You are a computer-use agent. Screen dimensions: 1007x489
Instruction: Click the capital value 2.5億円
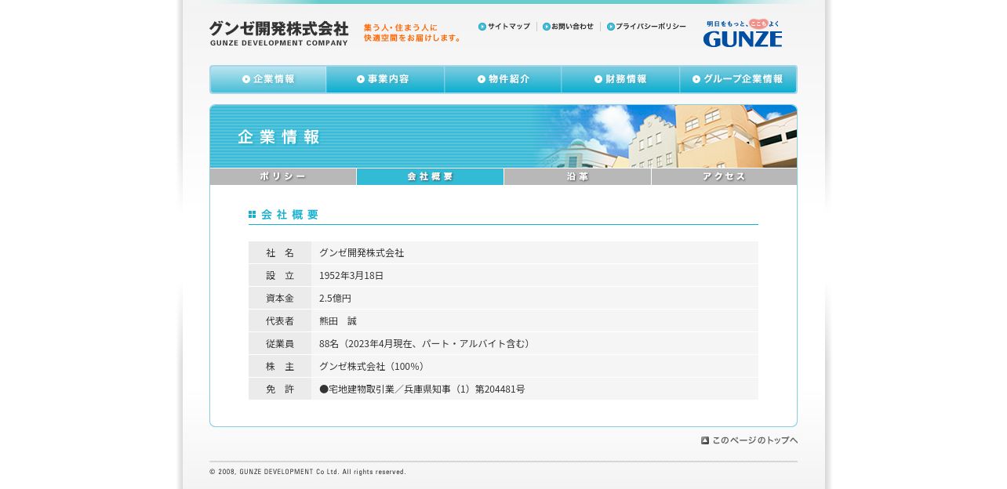pyautogui.click(x=336, y=299)
